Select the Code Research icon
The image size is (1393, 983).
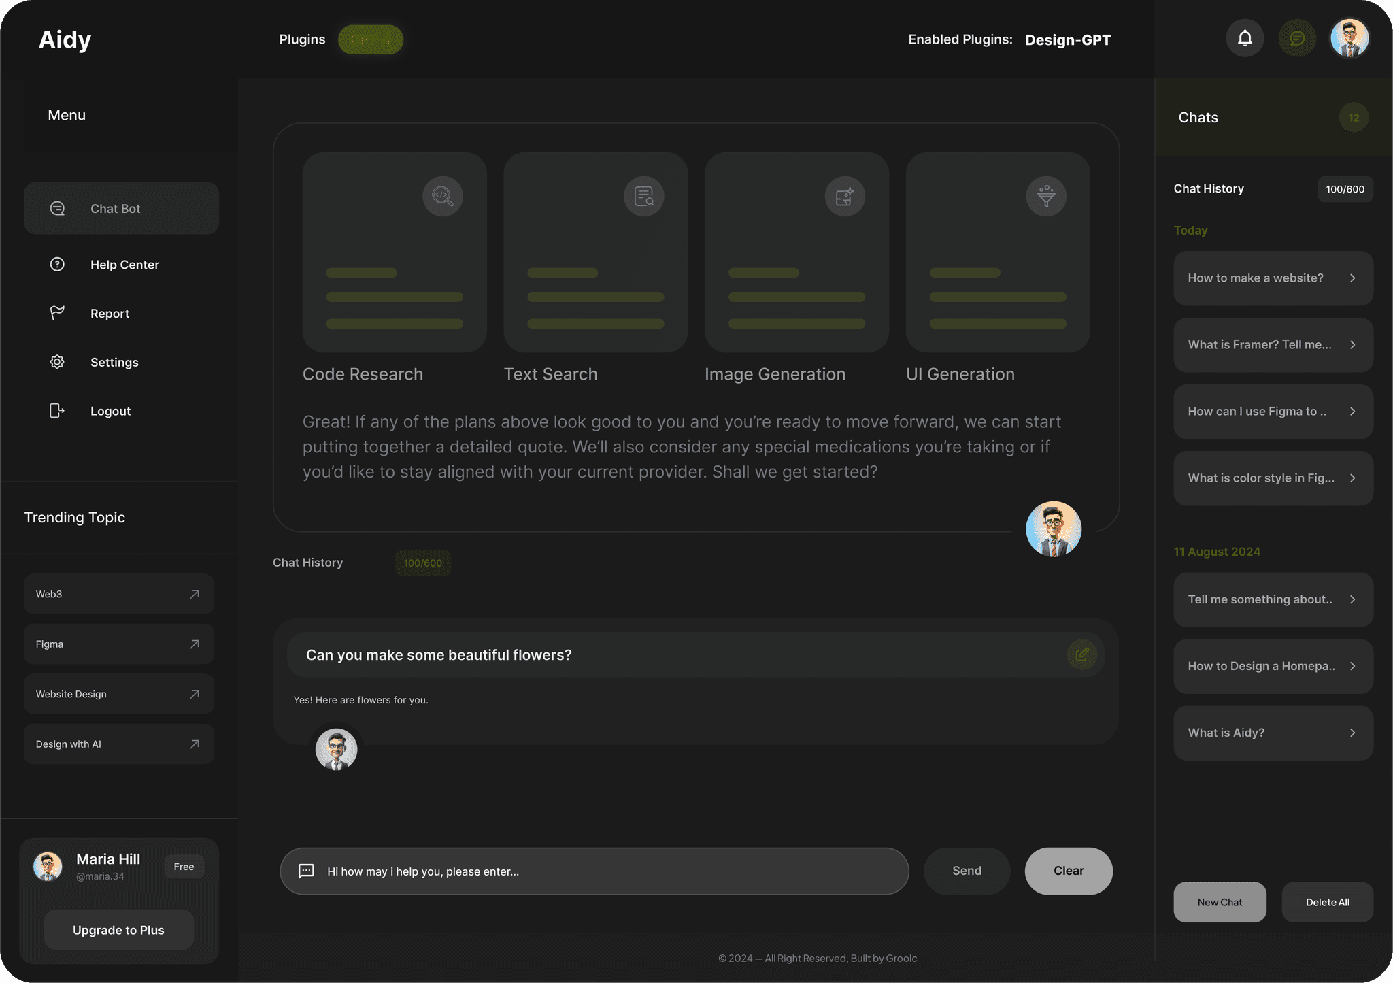pyautogui.click(x=442, y=196)
